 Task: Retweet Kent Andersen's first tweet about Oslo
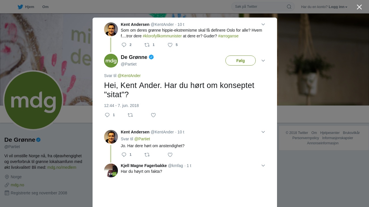pyautogui.click(x=147, y=45)
